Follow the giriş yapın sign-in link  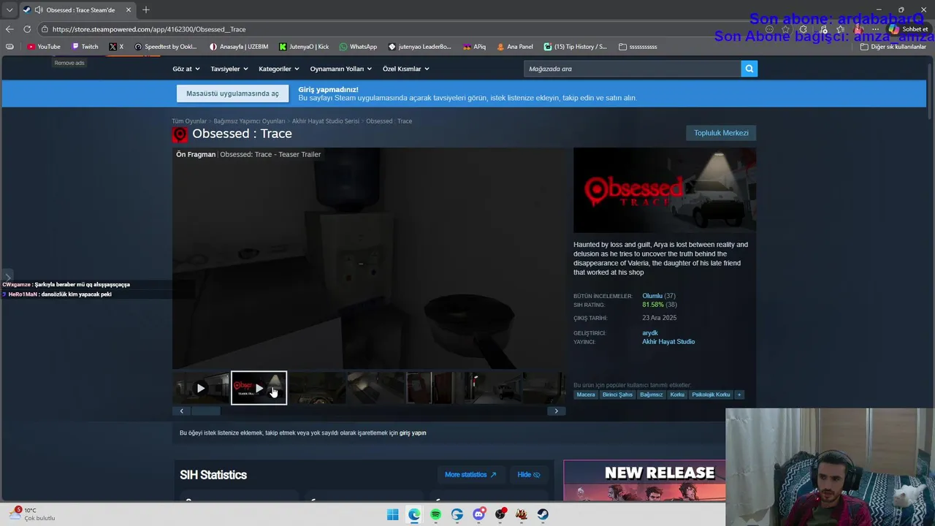[x=413, y=433]
